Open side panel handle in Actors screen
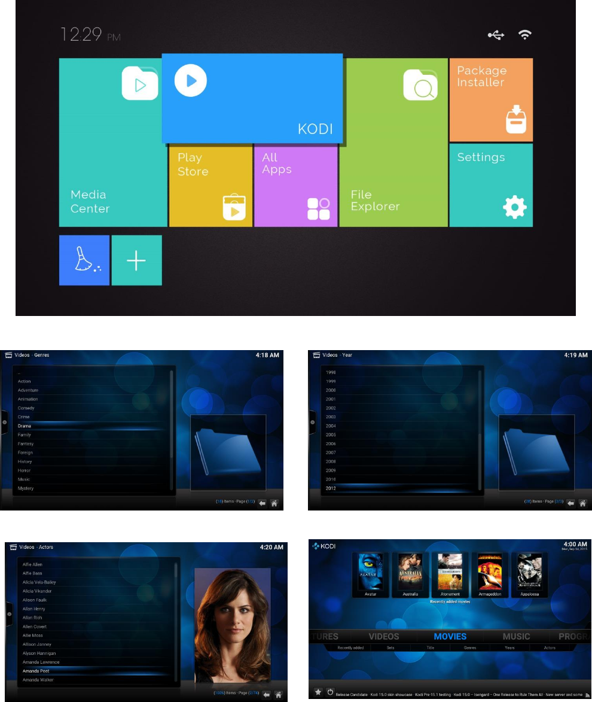 click(x=9, y=614)
